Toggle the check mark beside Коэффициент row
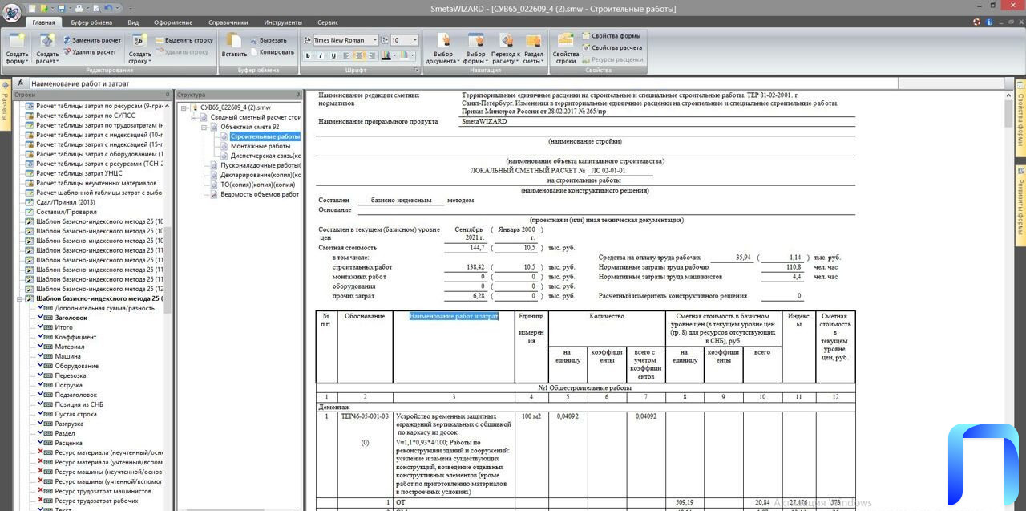1026x511 pixels. [40, 336]
